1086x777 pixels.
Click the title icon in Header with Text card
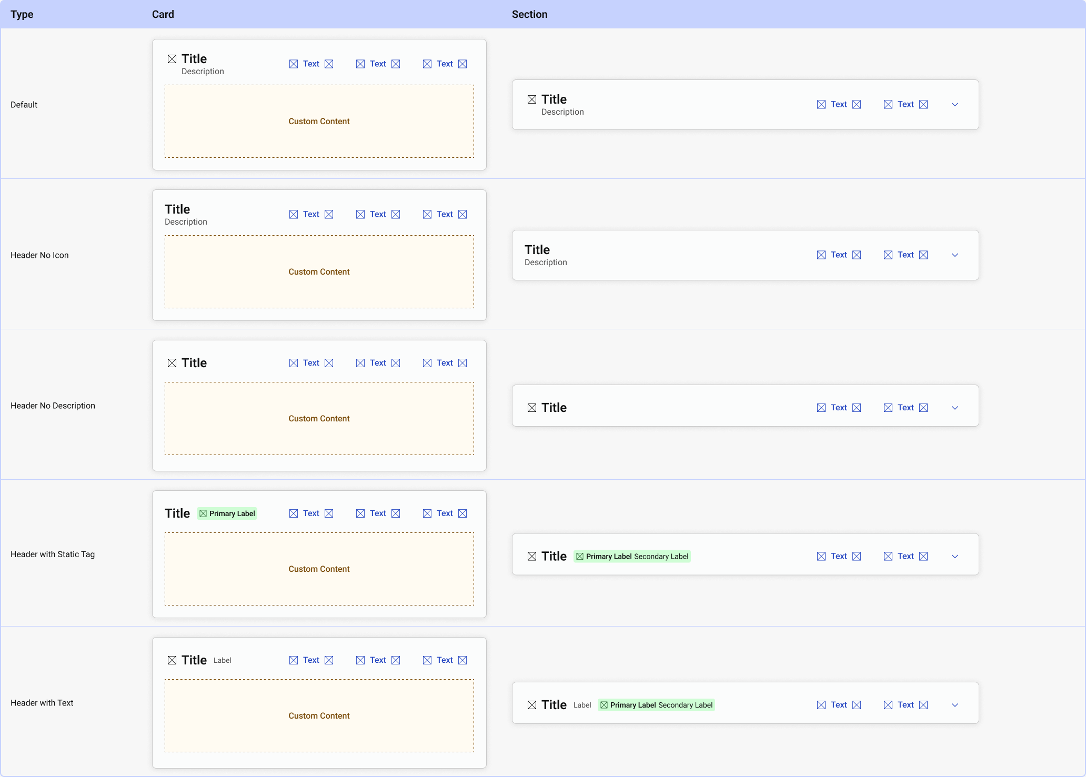coord(172,660)
